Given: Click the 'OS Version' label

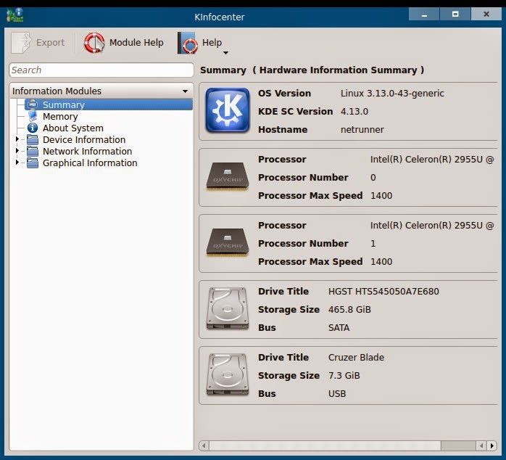Looking at the screenshot, I should [x=284, y=94].
